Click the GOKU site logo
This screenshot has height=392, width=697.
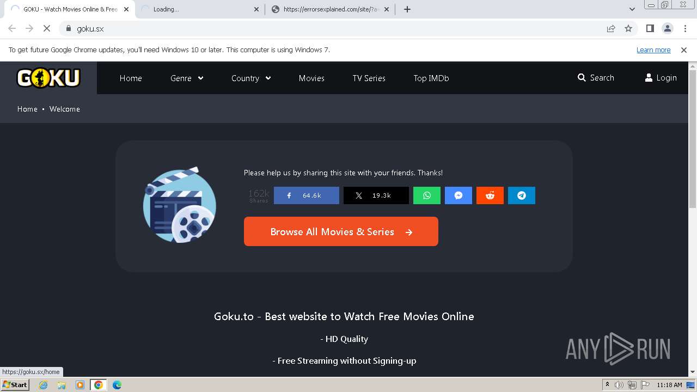[x=48, y=78]
